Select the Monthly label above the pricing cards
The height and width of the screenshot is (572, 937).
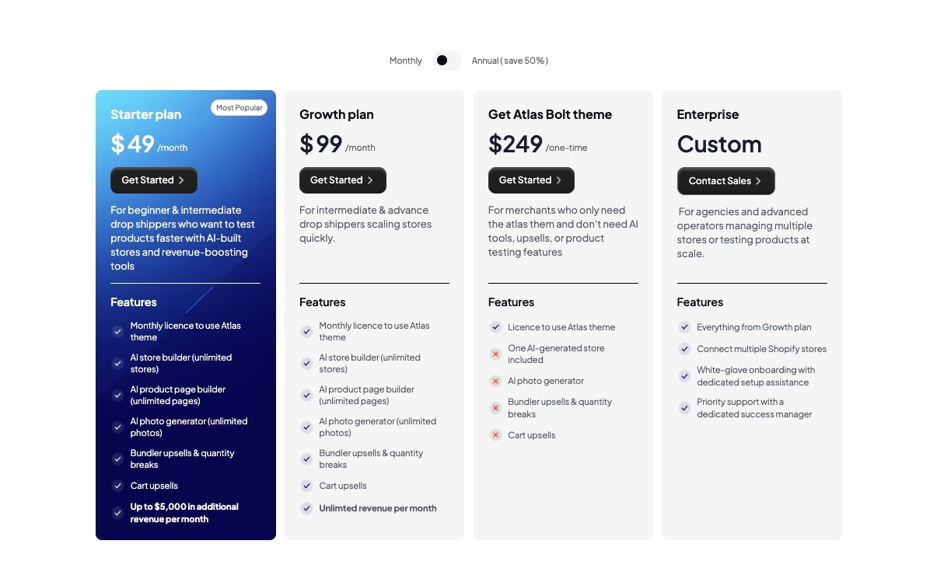tap(405, 60)
